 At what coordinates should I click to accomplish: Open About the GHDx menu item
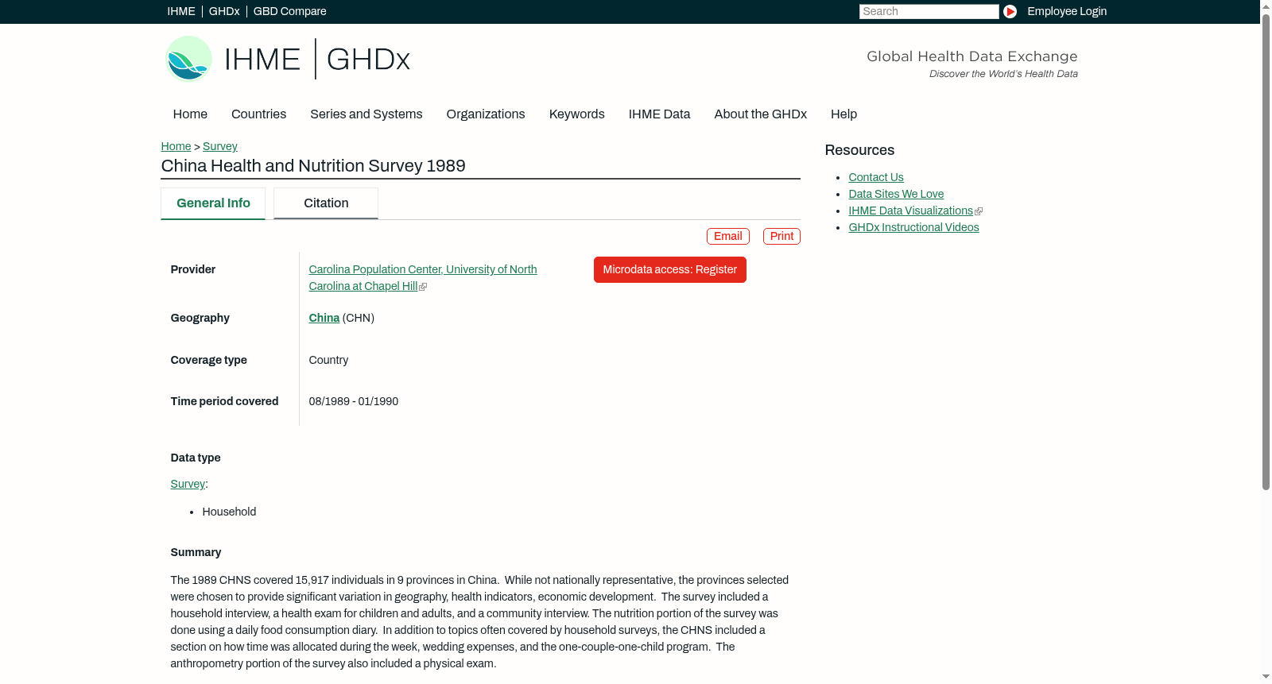tap(760, 114)
